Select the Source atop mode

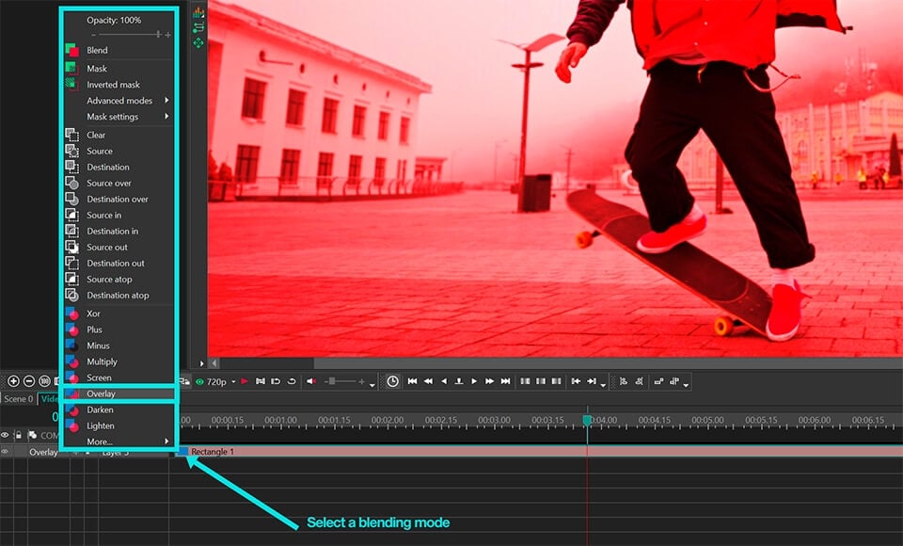tap(119, 279)
